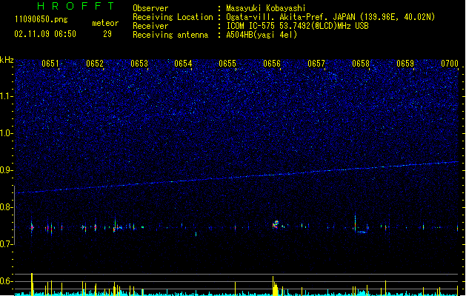Click the Observer label
The height and width of the screenshot is (296, 466).
point(150,8)
